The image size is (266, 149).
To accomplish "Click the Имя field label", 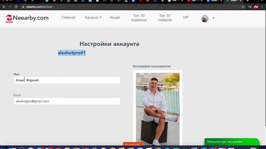I will pos(16,74).
